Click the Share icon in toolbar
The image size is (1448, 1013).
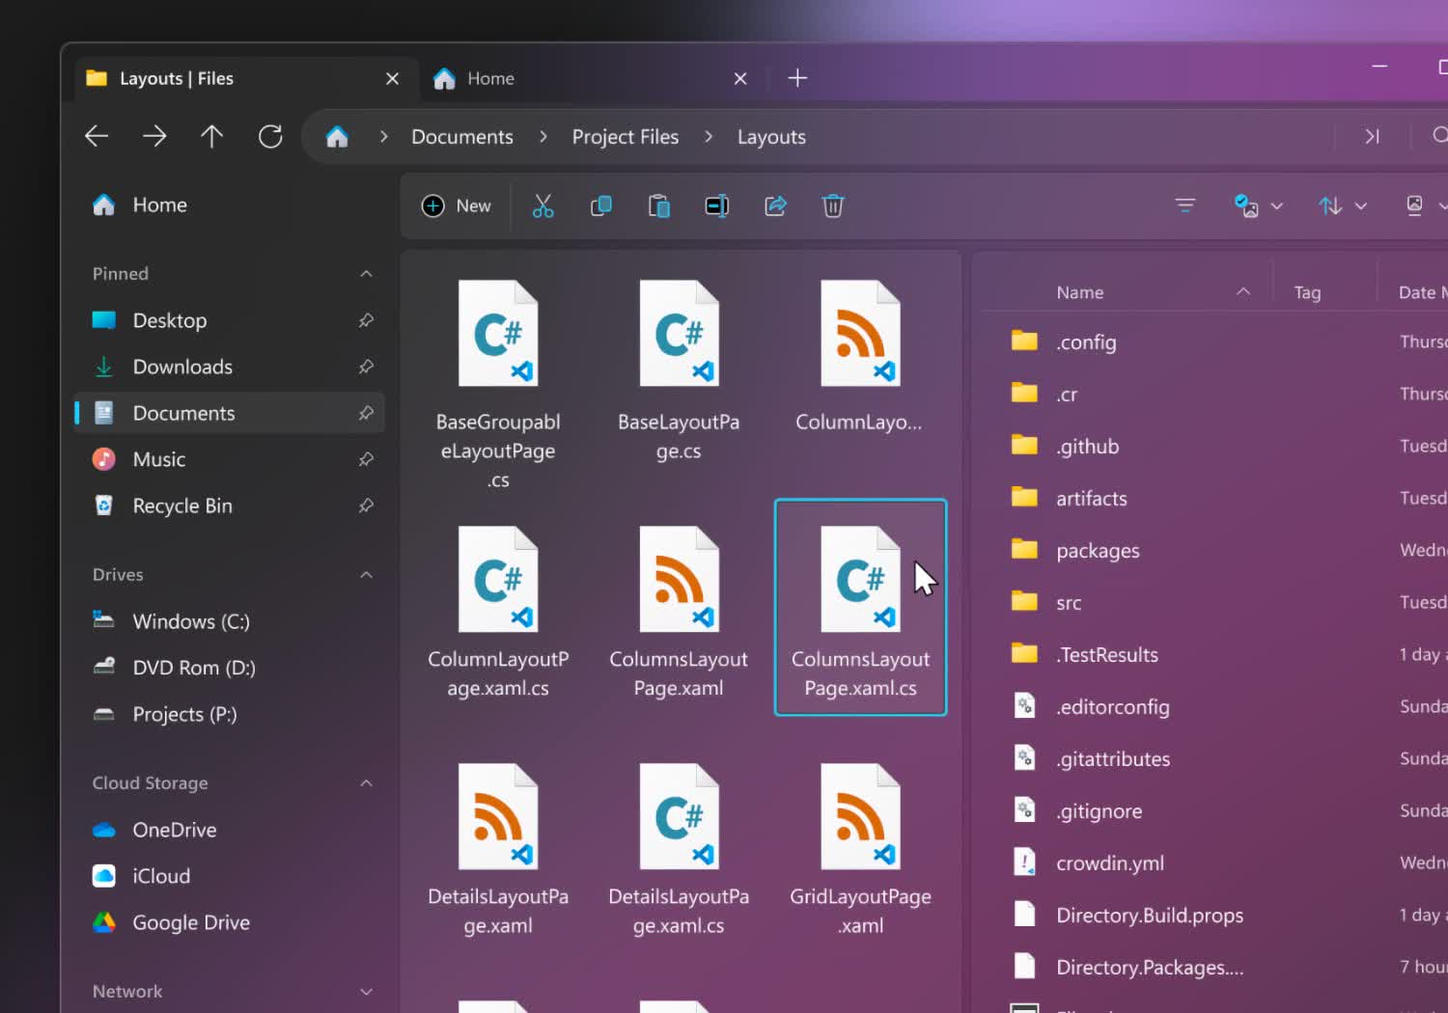775,205
